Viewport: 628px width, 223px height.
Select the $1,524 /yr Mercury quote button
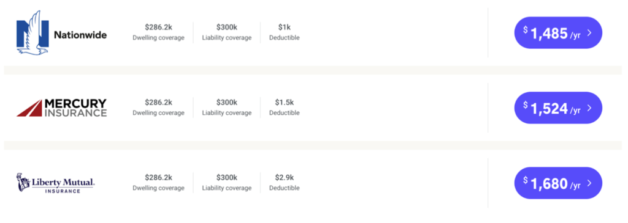pos(558,108)
